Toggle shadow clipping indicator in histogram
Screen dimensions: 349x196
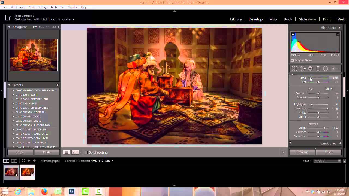293,34
